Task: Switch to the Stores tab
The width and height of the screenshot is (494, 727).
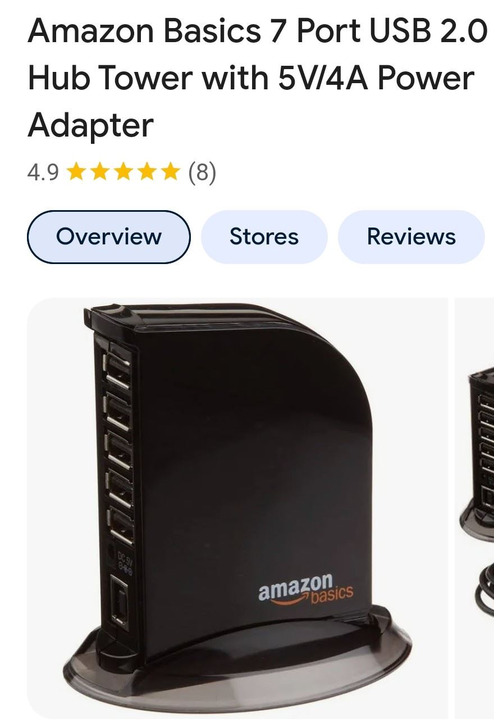Action: [x=264, y=237]
